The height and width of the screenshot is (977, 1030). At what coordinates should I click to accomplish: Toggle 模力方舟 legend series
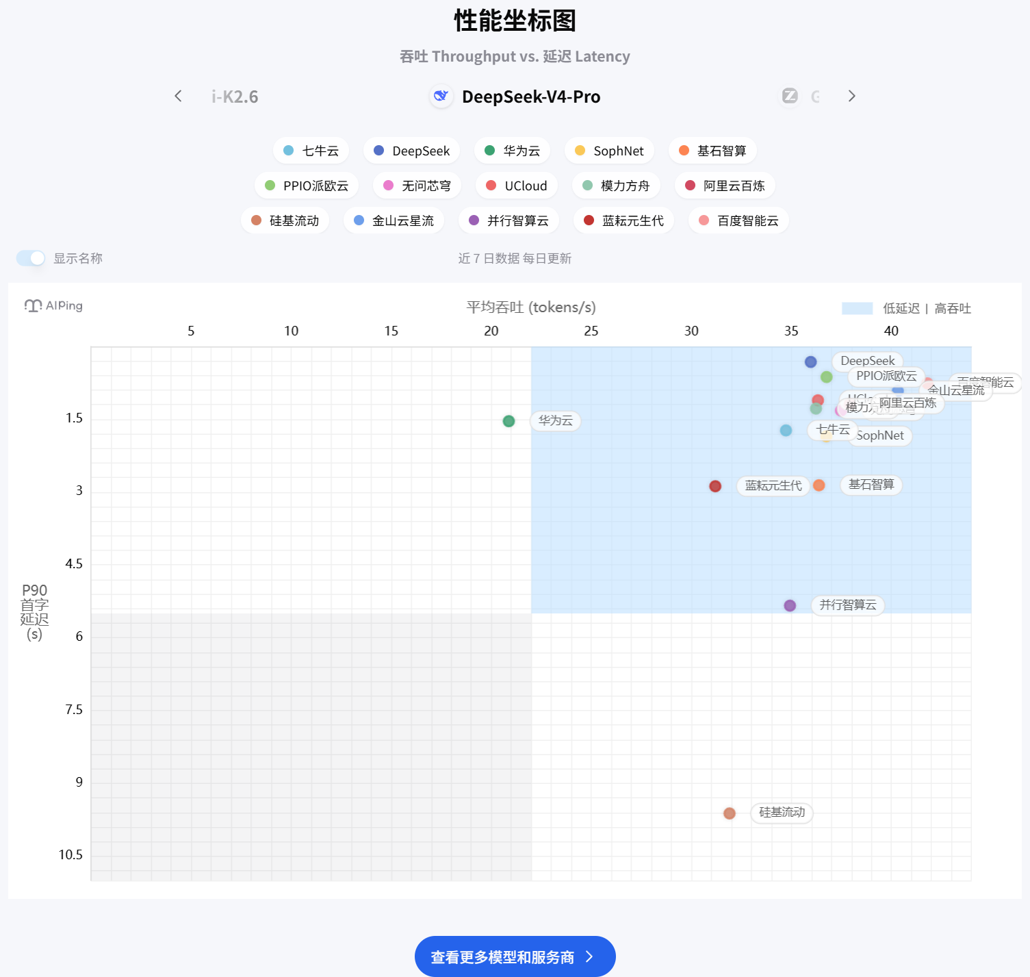tap(616, 186)
